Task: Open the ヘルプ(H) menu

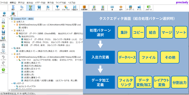Action: coord(72,3)
